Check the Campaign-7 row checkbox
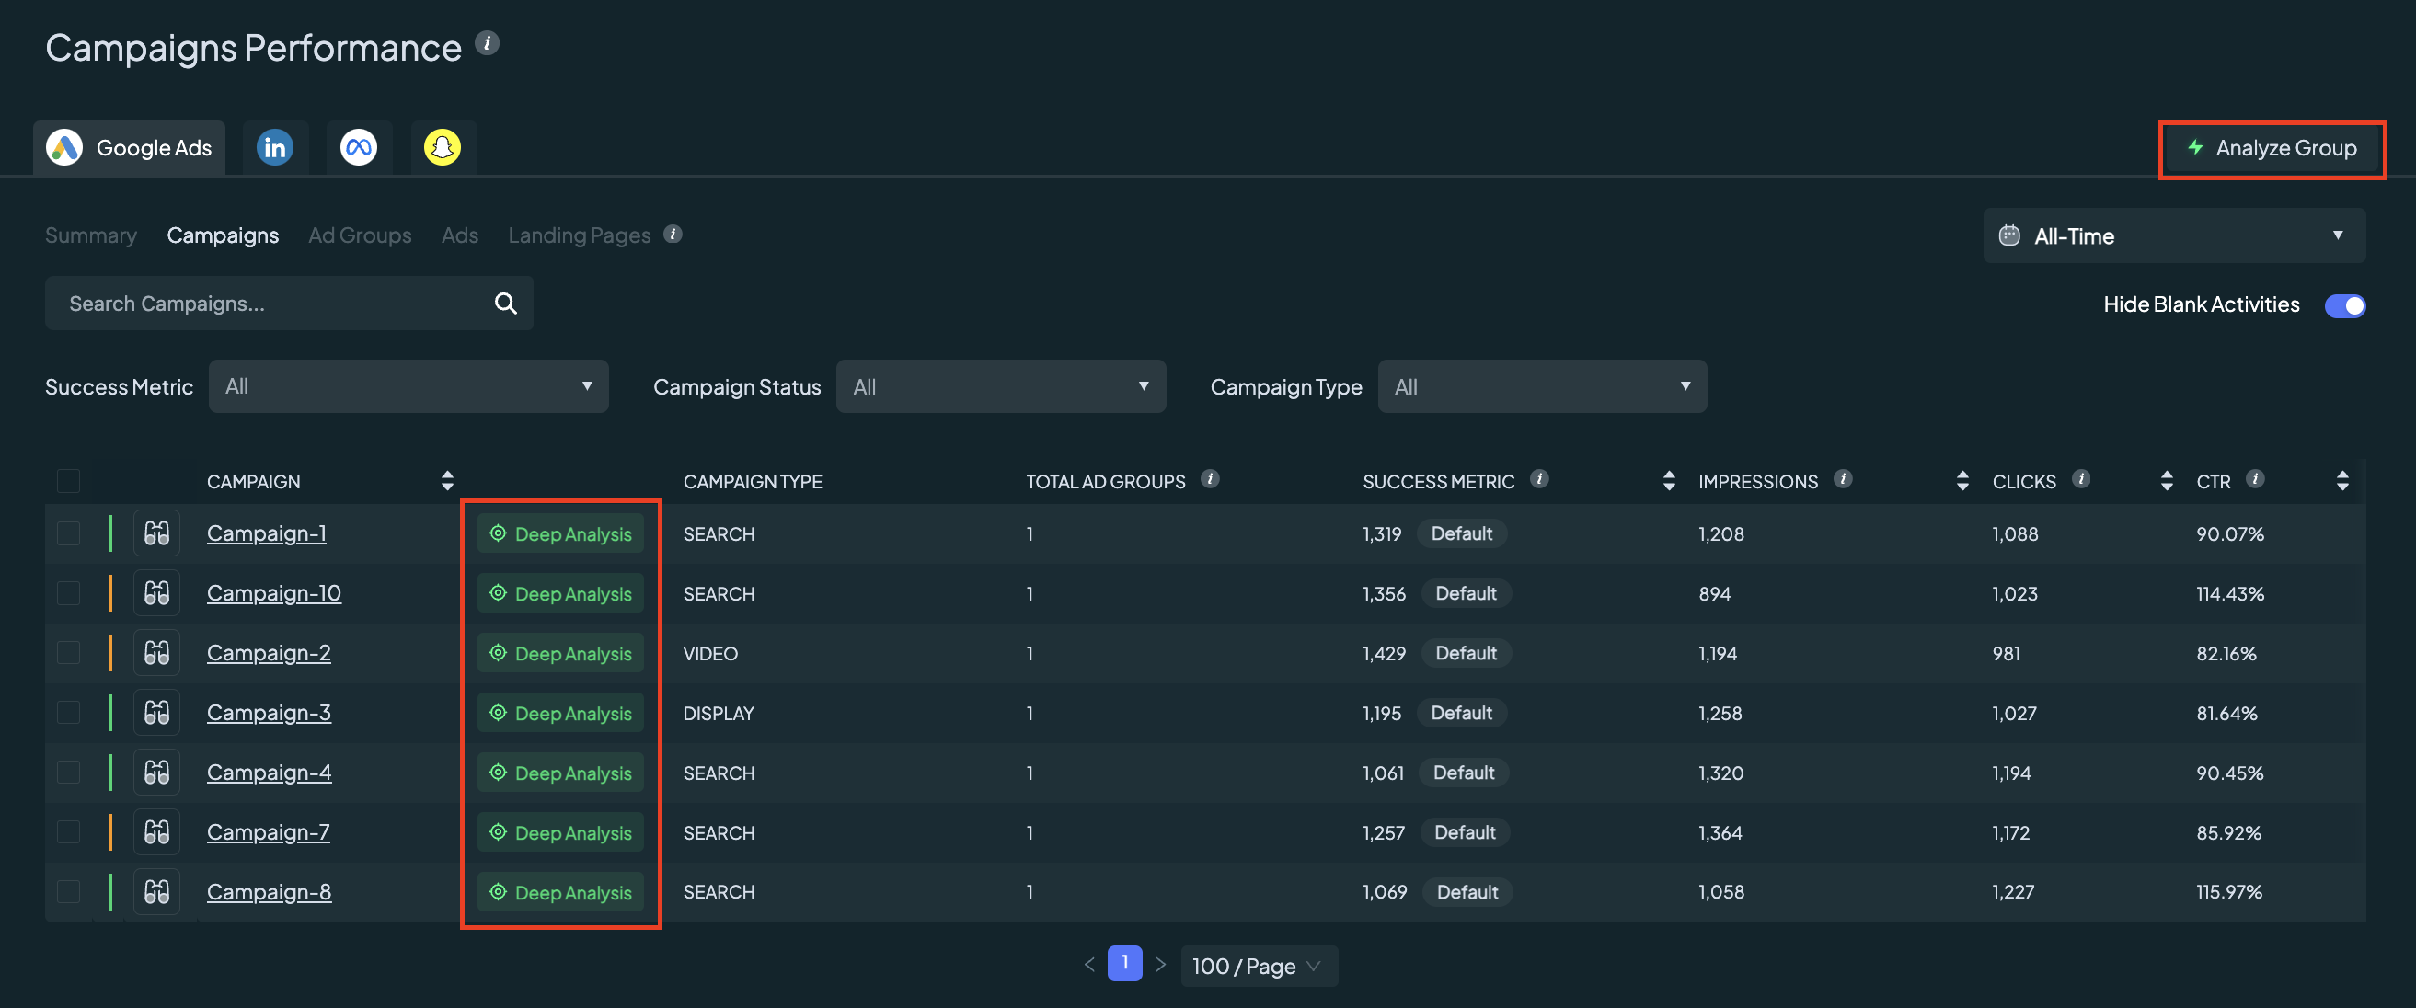 (68, 832)
